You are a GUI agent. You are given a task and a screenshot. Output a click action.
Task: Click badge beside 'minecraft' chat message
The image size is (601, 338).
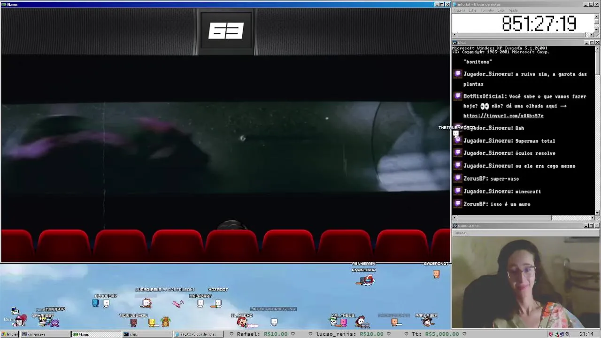click(458, 191)
